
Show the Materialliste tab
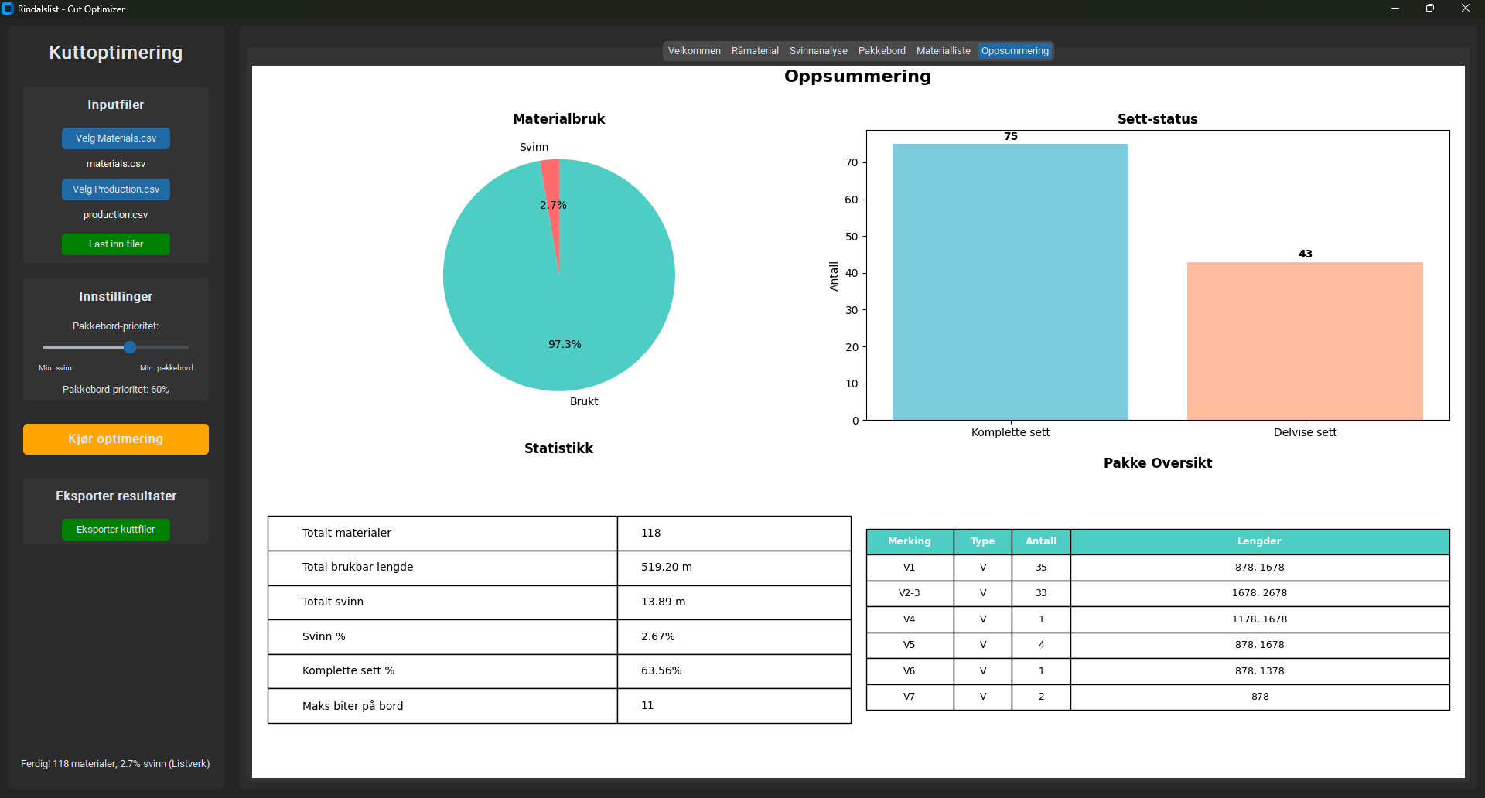coord(943,51)
